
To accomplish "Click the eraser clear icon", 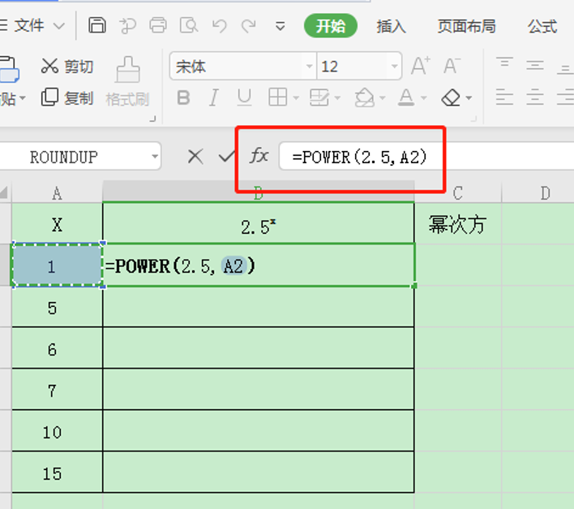I will [451, 97].
